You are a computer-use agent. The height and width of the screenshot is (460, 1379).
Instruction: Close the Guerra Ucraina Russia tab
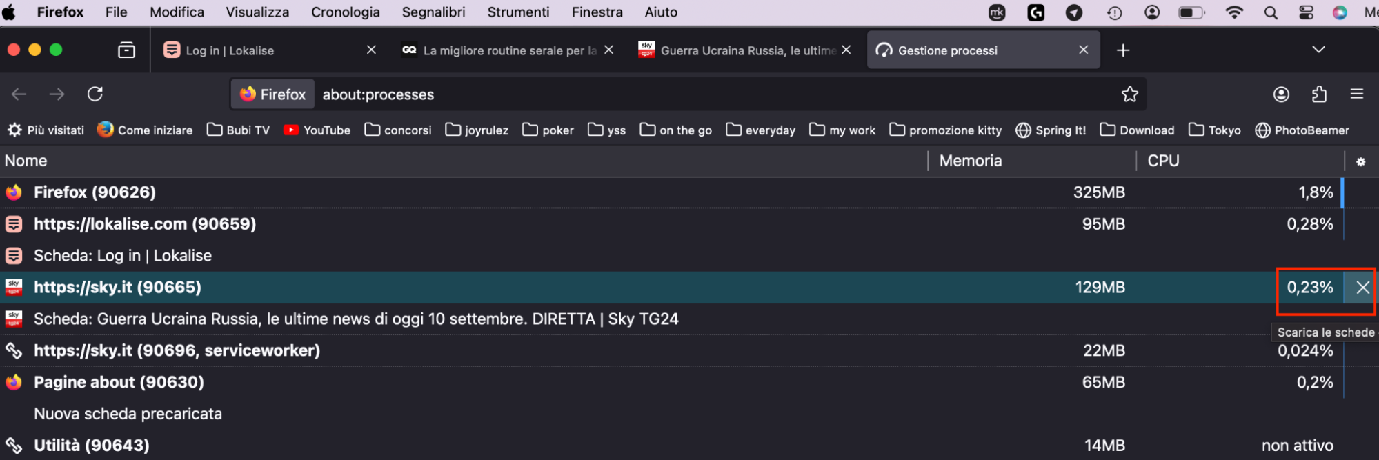pyautogui.click(x=846, y=50)
